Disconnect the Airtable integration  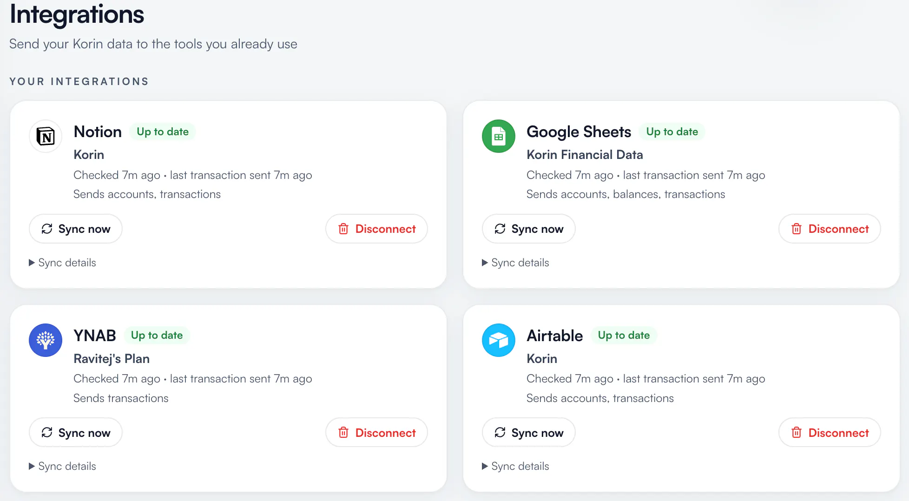830,433
